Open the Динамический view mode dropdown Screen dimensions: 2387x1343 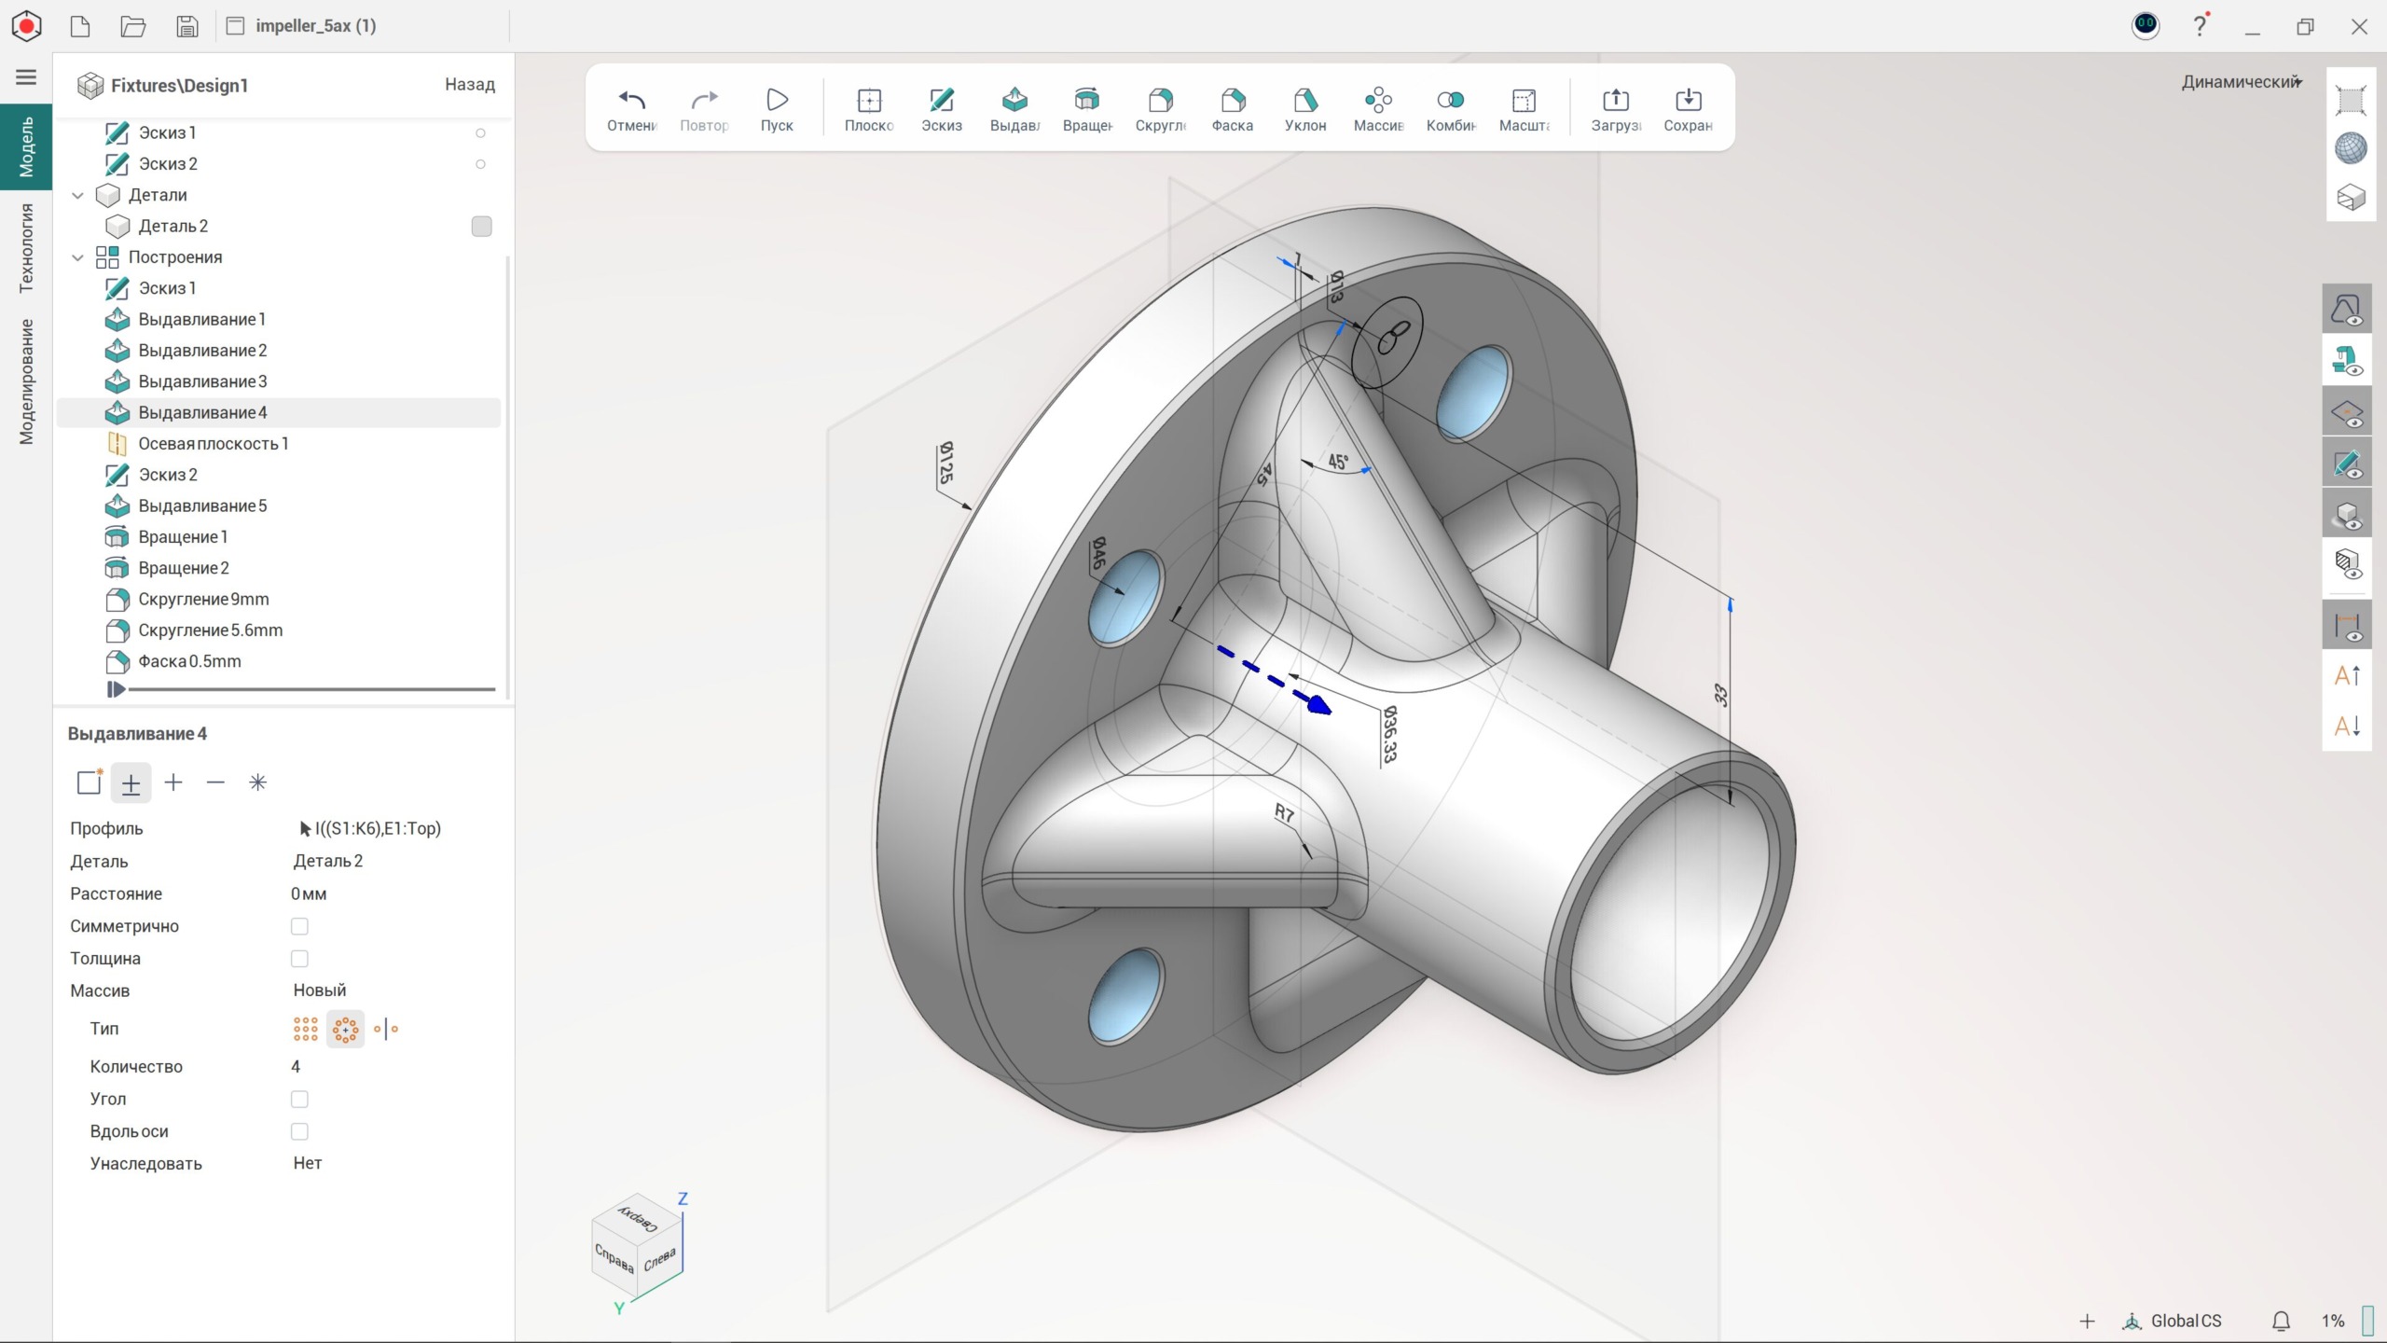click(2242, 82)
